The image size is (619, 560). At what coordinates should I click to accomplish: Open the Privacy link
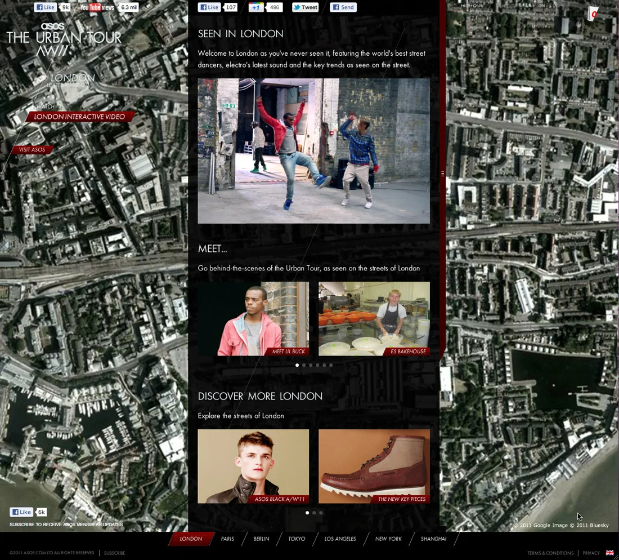(x=591, y=553)
